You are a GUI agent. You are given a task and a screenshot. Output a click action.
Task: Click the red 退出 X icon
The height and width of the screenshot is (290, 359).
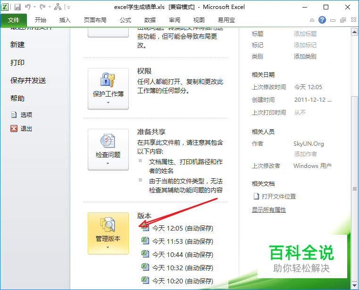coord(14,128)
